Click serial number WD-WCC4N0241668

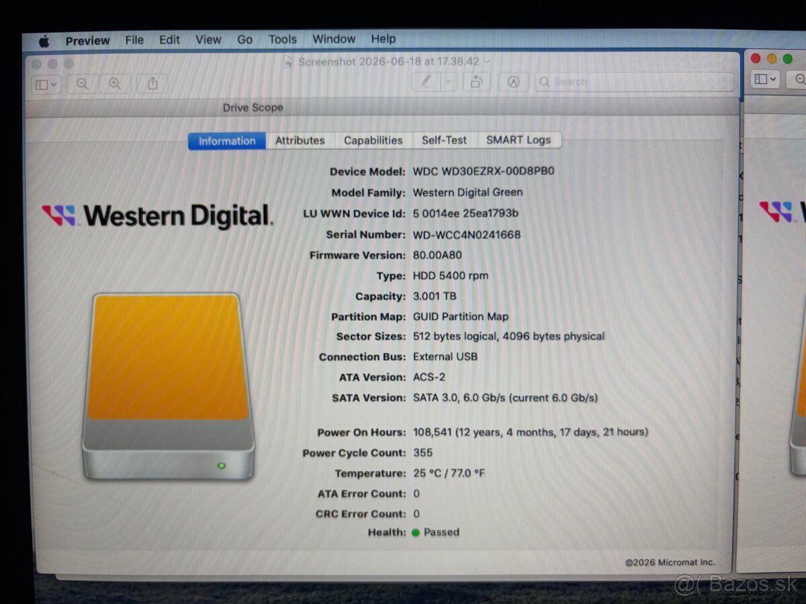pyautogui.click(x=467, y=234)
